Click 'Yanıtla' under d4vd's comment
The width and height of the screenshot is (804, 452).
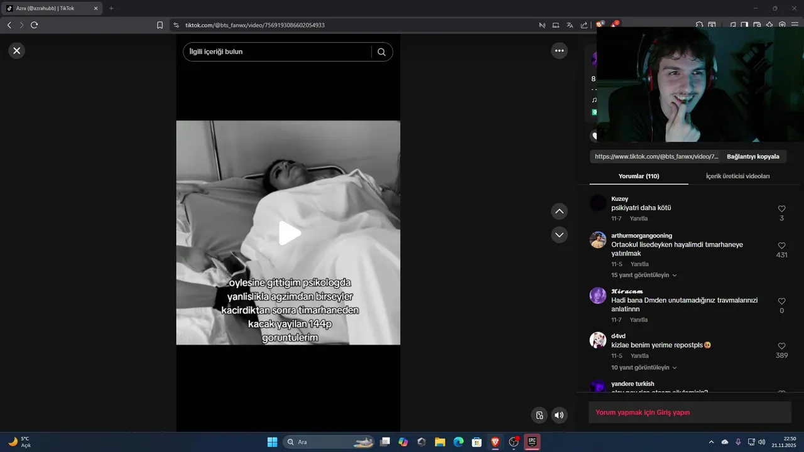click(x=639, y=356)
